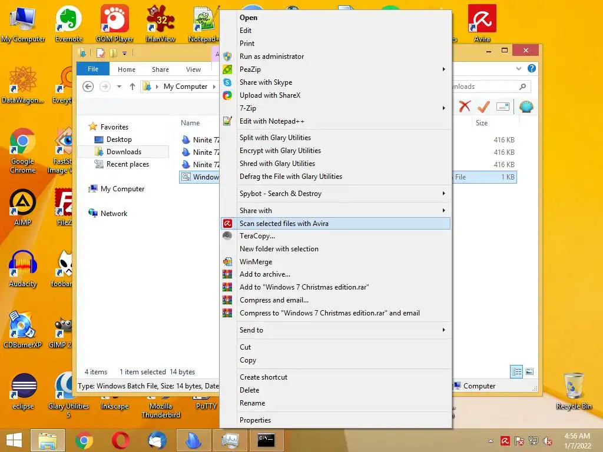
Task: Click Chrome icon on the taskbar
Action: 84,440
